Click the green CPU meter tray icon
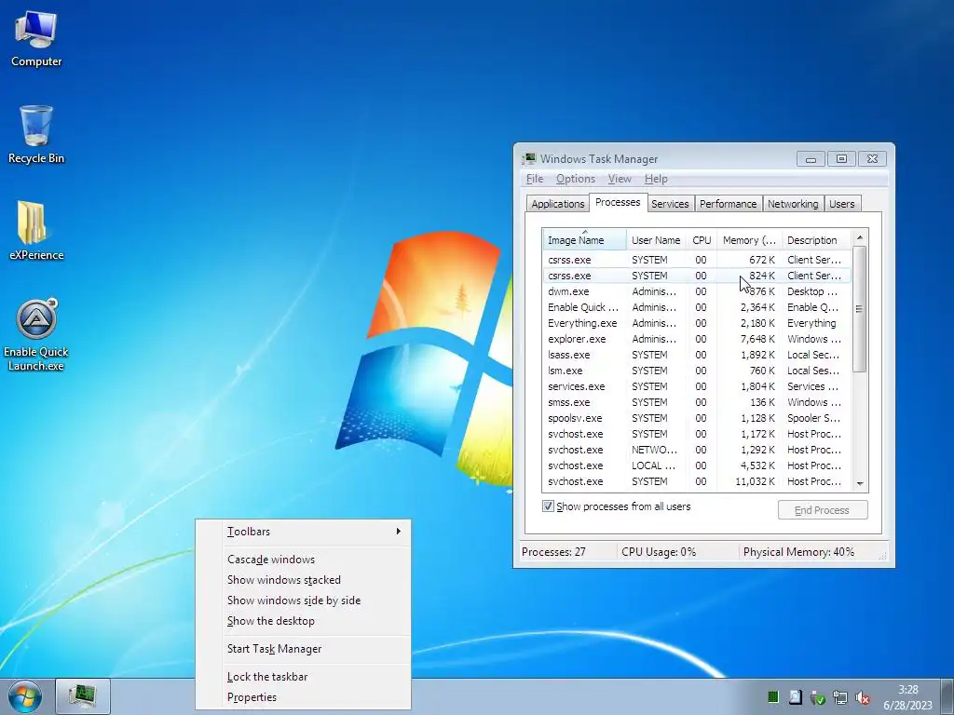 (x=772, y=697)
